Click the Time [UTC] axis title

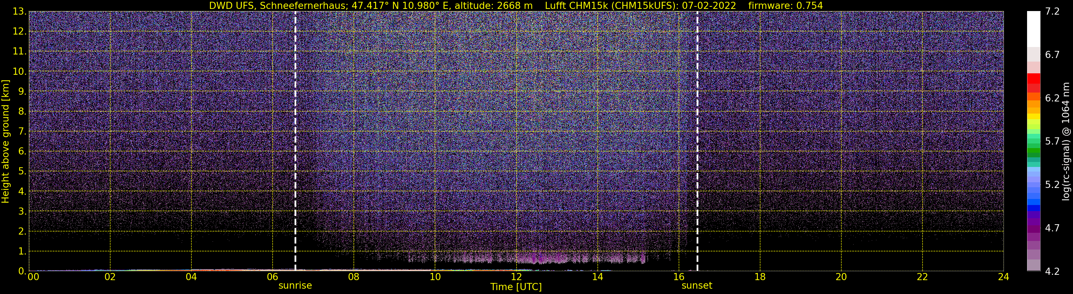click(x=516, y=287)
